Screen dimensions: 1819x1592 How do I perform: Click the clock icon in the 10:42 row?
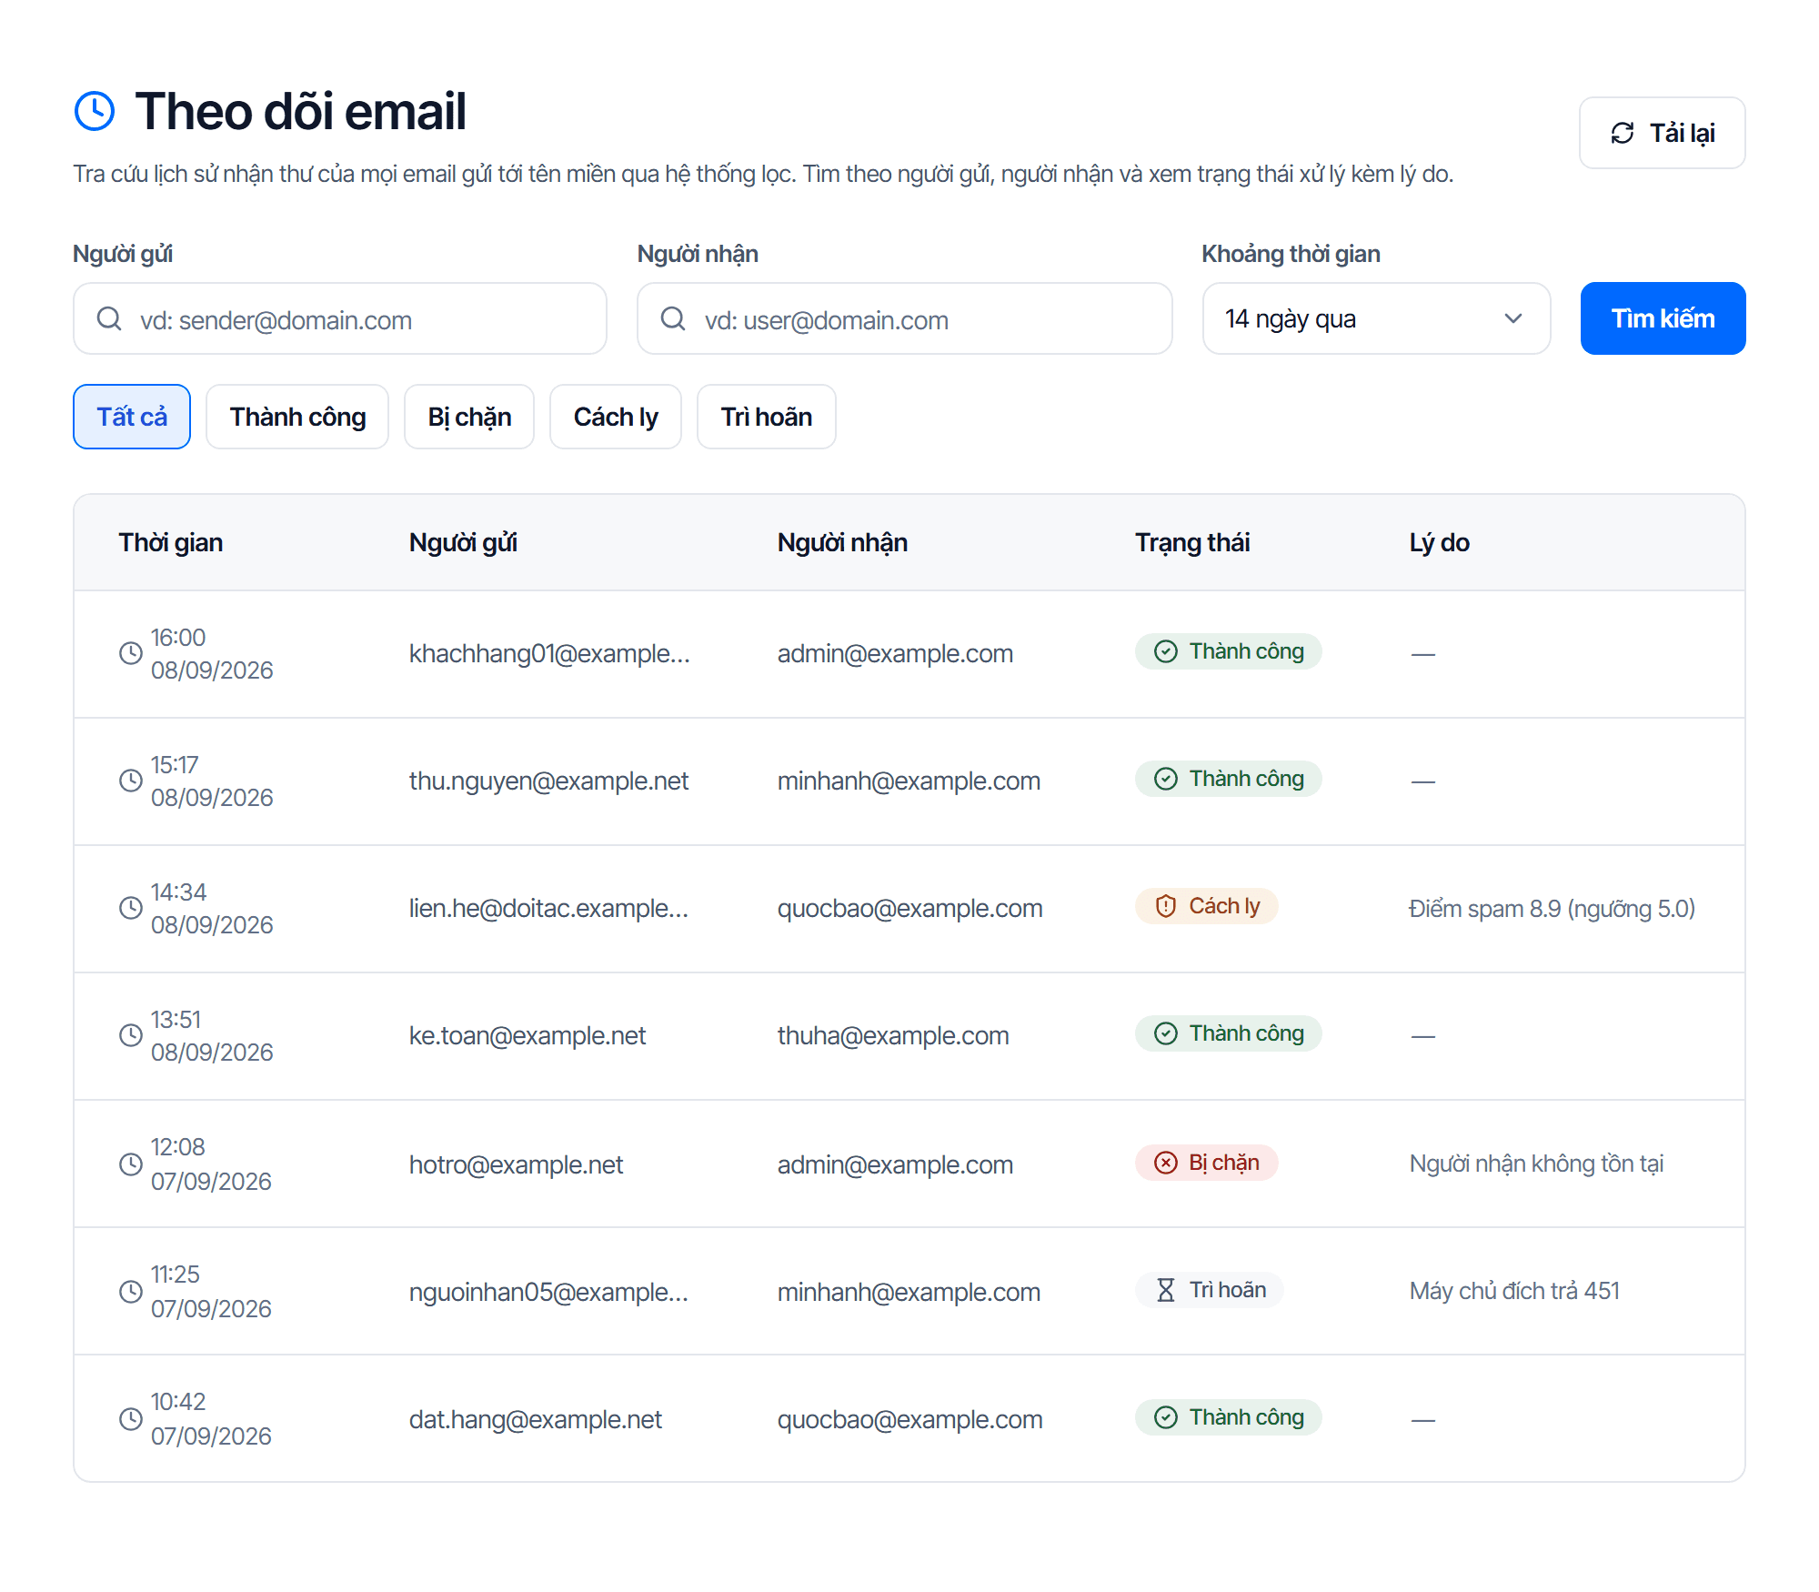pyautogui.click(x=131, y=1418)
